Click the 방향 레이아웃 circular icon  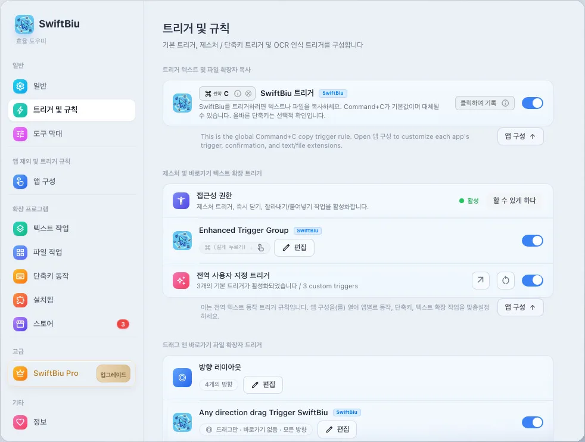[x=182, y=378]
